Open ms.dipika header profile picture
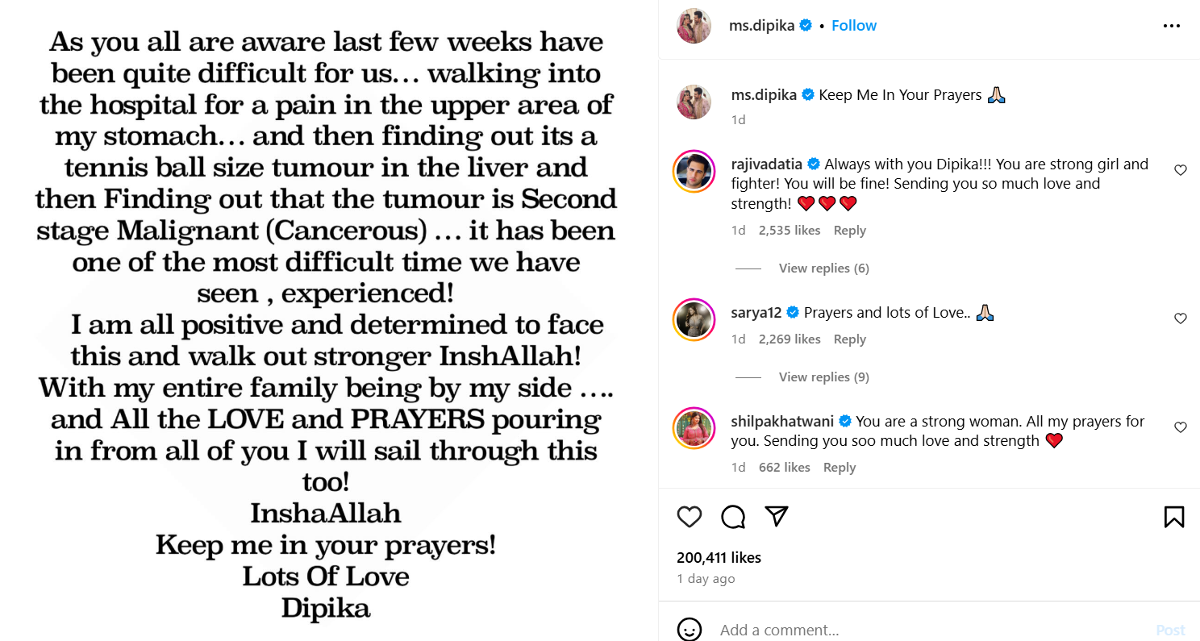1200x641 pixels. [694, 26]
